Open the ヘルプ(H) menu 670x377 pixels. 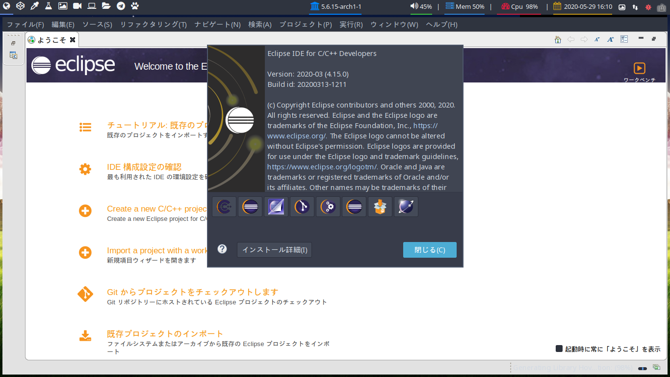(x=441, y=25)
